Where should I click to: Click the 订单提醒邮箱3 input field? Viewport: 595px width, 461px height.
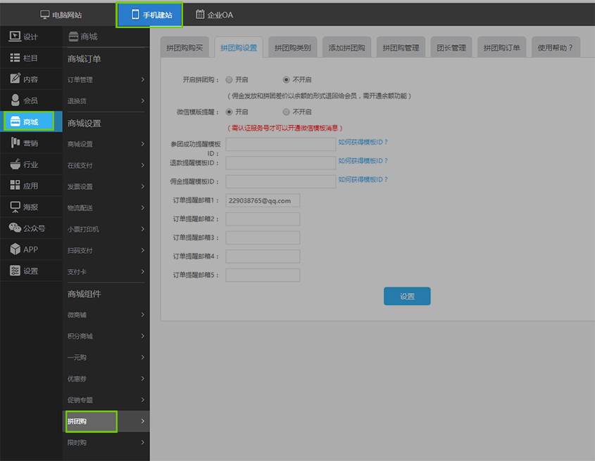(263, 238)
